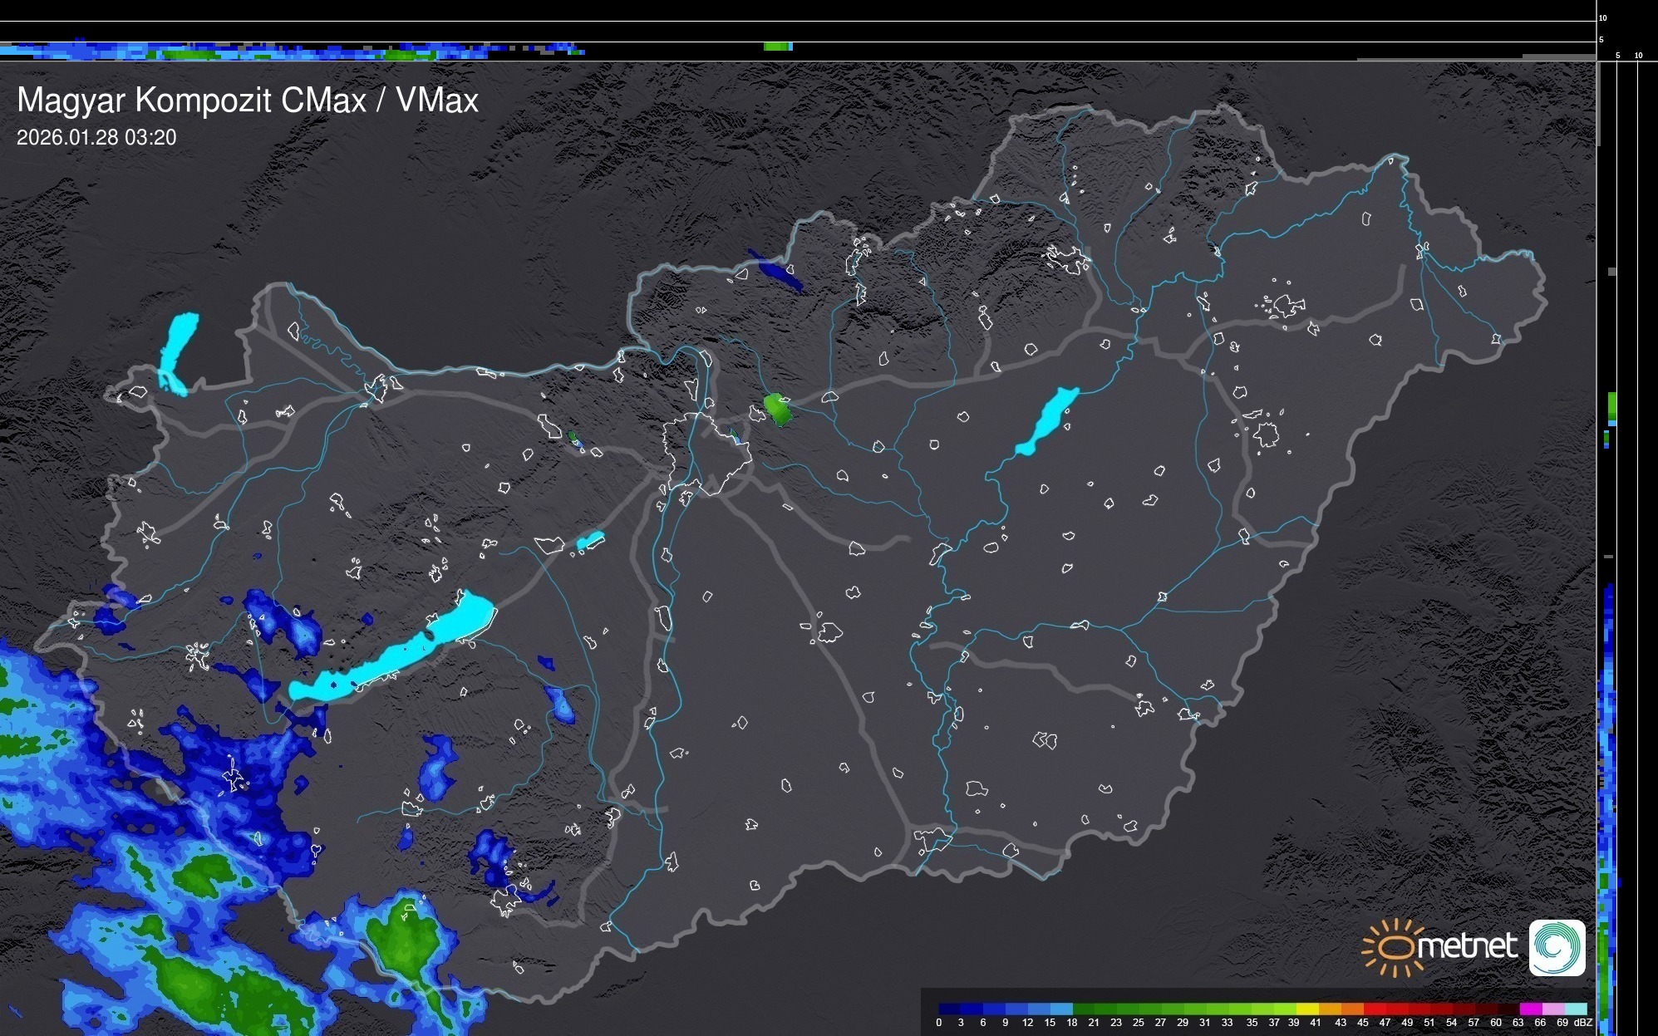Viewport: 1658px width, 1036px height.
Task: Click the dBZ unit label in the legend
Action: click(1583, 1023)
